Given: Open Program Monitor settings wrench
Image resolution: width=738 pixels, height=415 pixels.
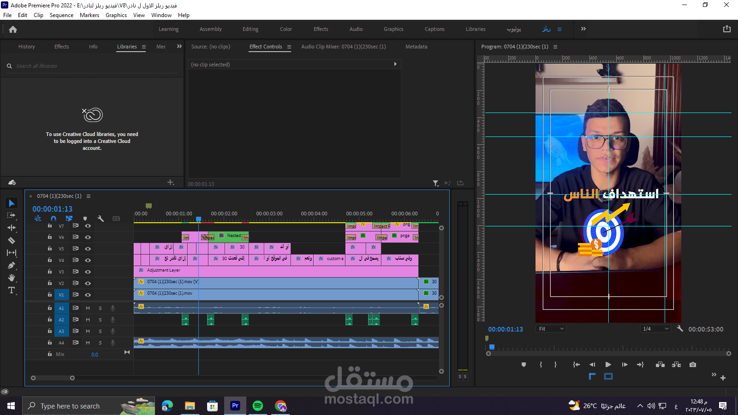Looking at the screenshot, I should (x=680, y=329).
